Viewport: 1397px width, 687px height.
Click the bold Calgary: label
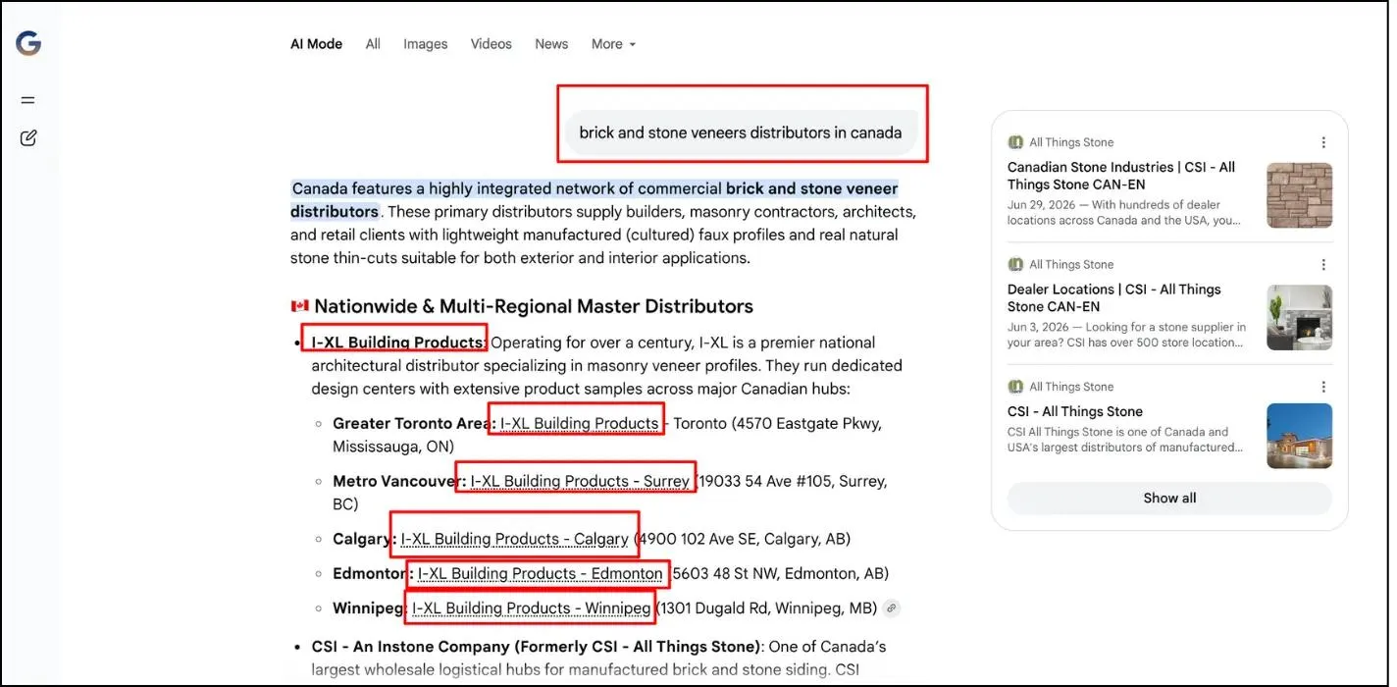coord(365,539)
